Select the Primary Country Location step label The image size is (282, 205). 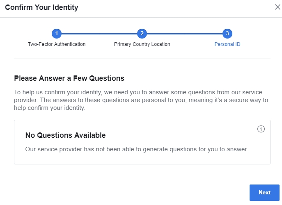pos(142,44)
